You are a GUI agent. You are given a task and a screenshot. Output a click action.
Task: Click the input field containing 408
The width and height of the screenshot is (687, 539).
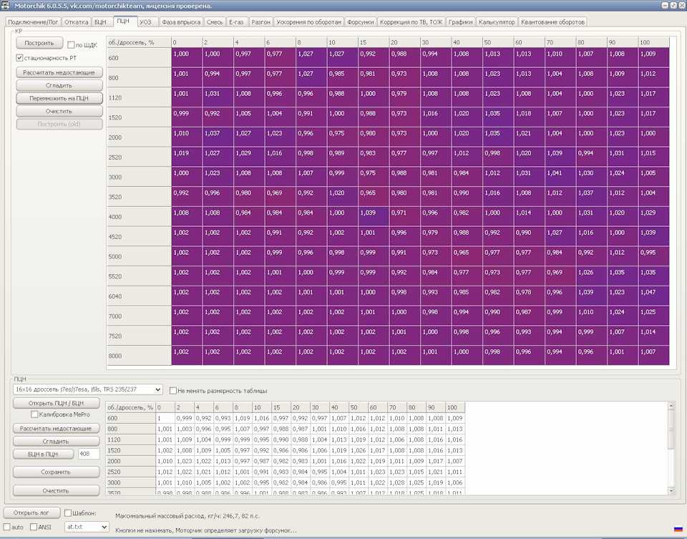[89, 454]
